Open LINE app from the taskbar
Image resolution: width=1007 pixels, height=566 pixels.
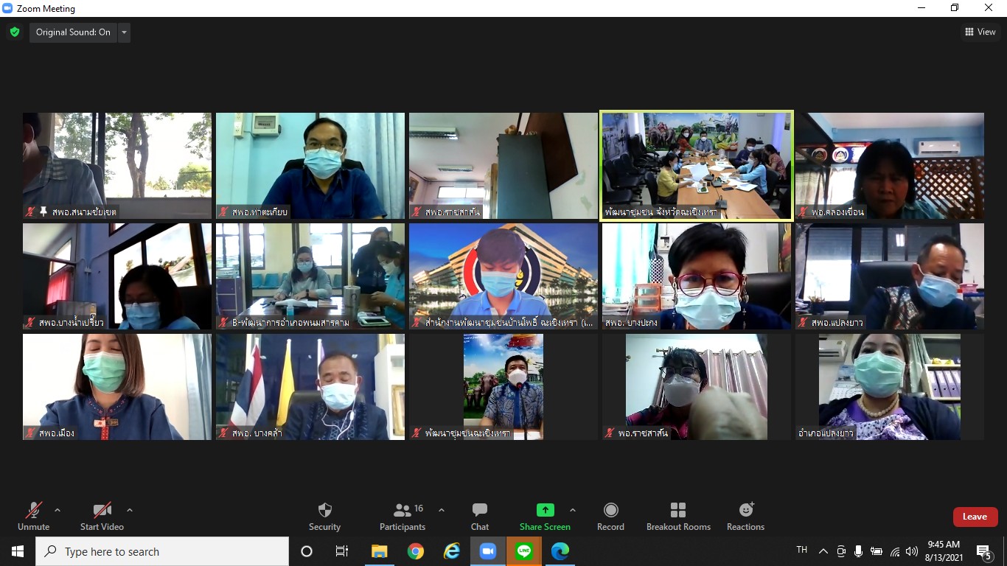(524, 551)
